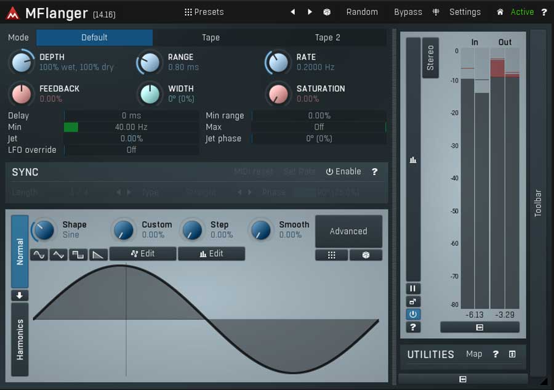
Task: Click the MFlanger logo icon
Action: coord(13,13)
